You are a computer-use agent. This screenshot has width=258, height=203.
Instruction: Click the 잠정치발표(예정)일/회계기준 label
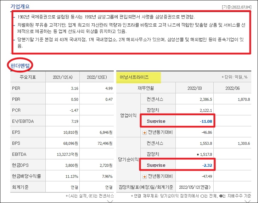click(146, 187)
